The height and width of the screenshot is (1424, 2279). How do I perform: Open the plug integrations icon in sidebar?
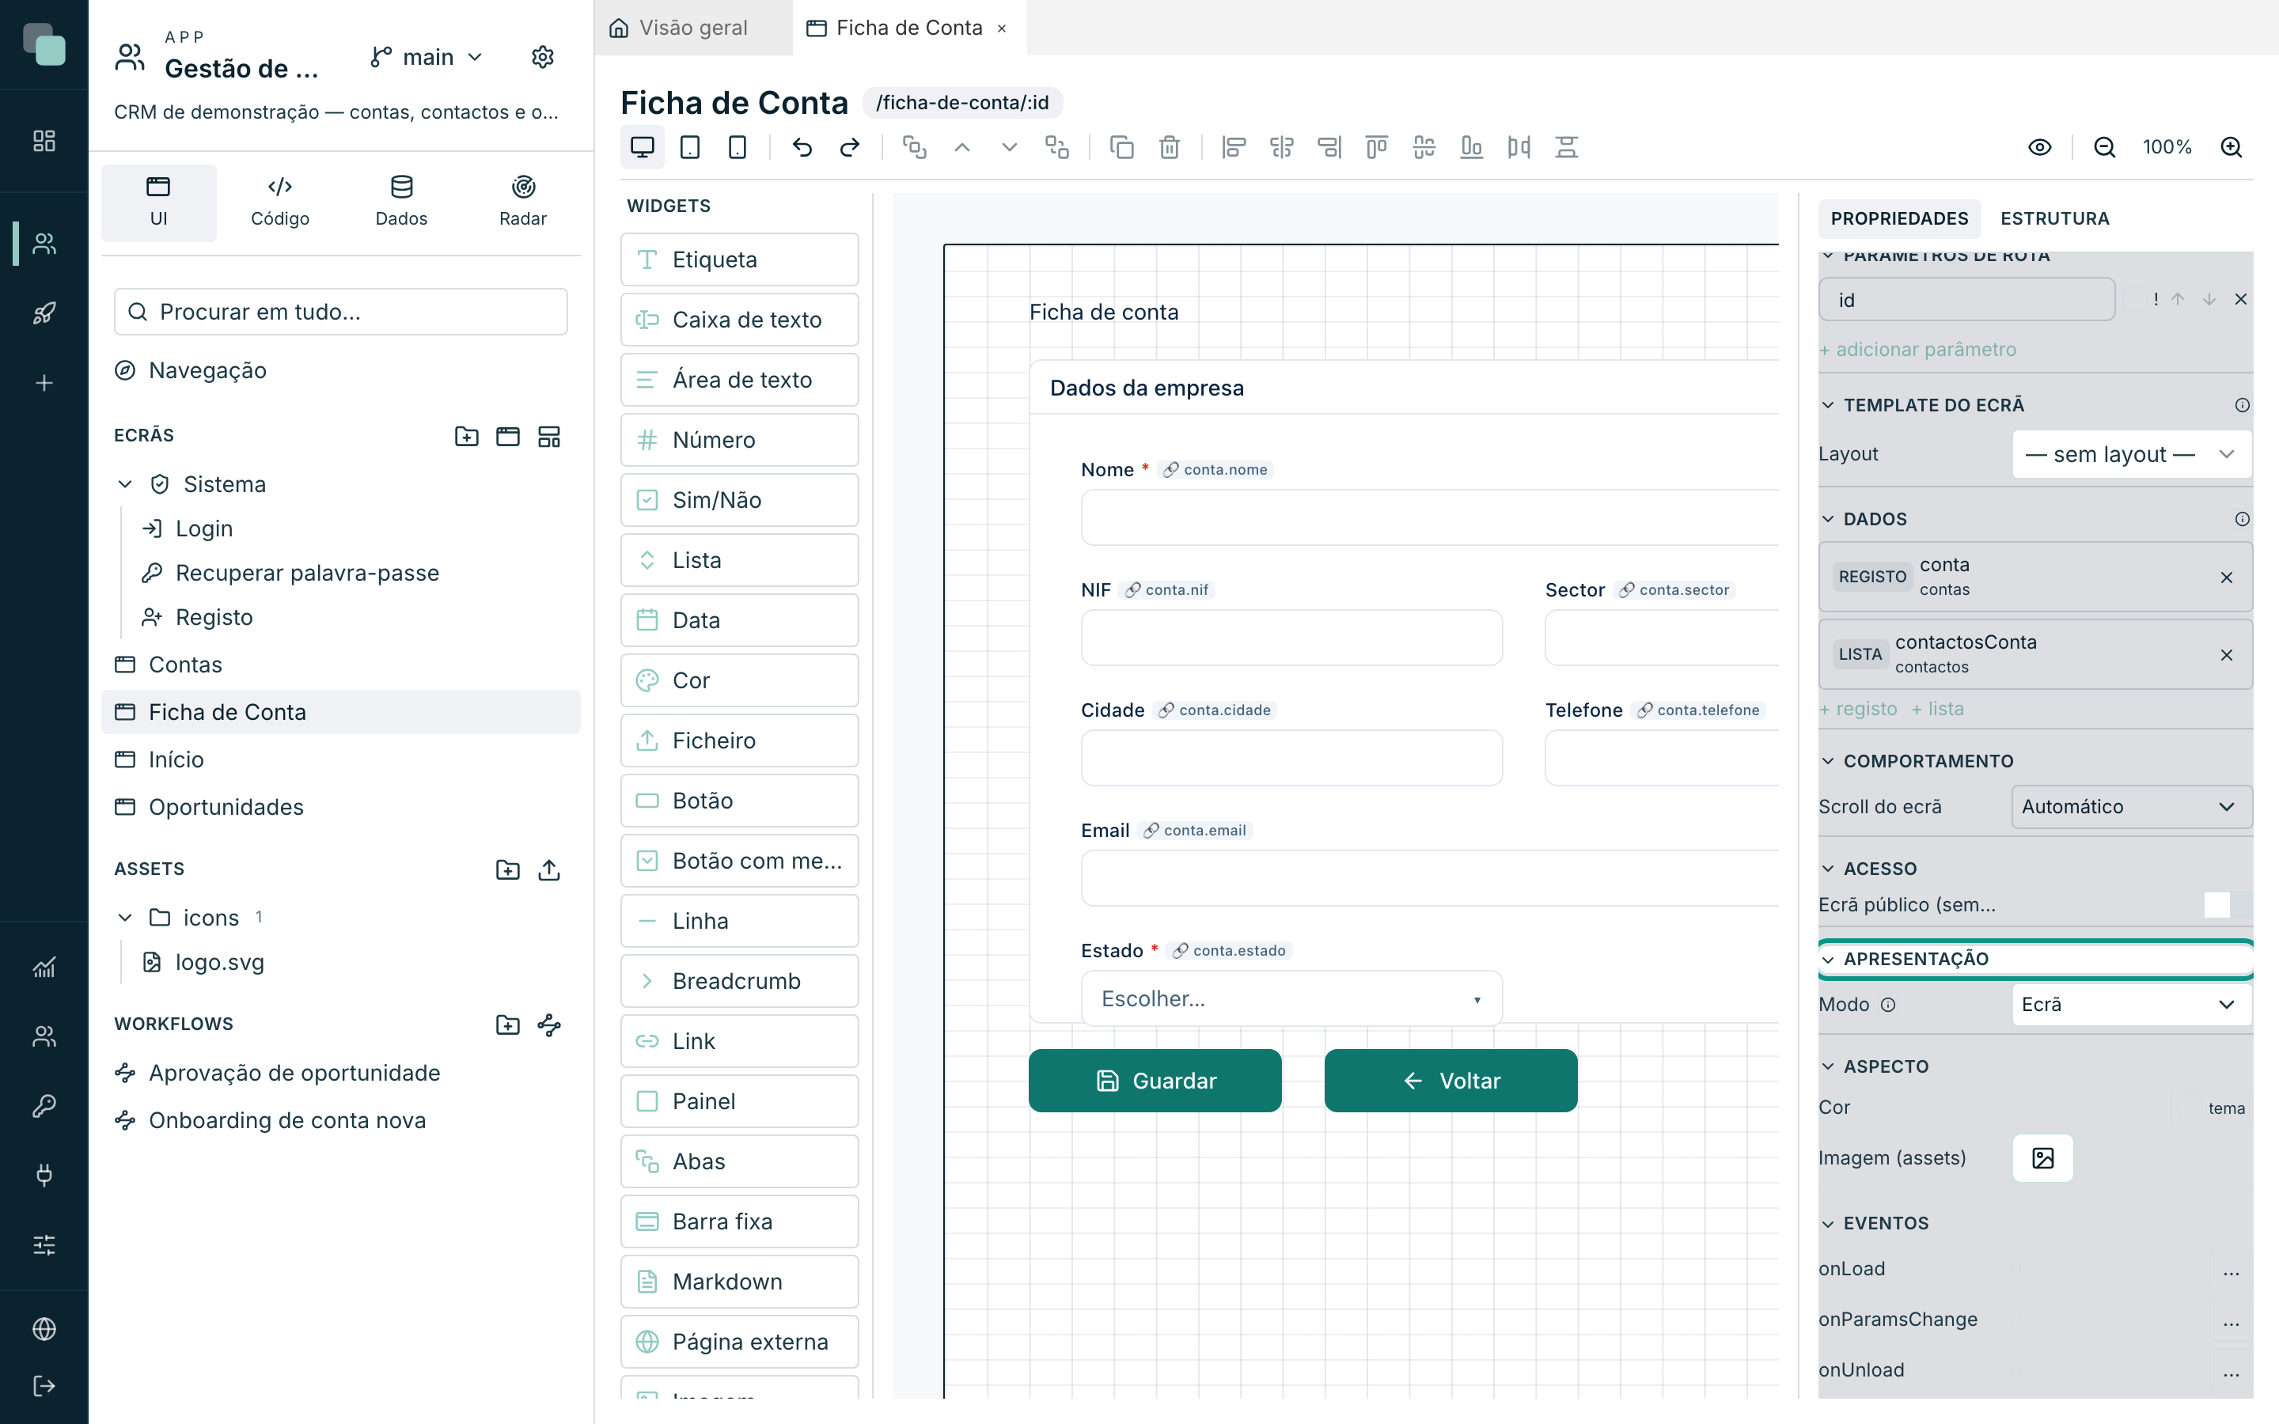tap(44, 1175)
